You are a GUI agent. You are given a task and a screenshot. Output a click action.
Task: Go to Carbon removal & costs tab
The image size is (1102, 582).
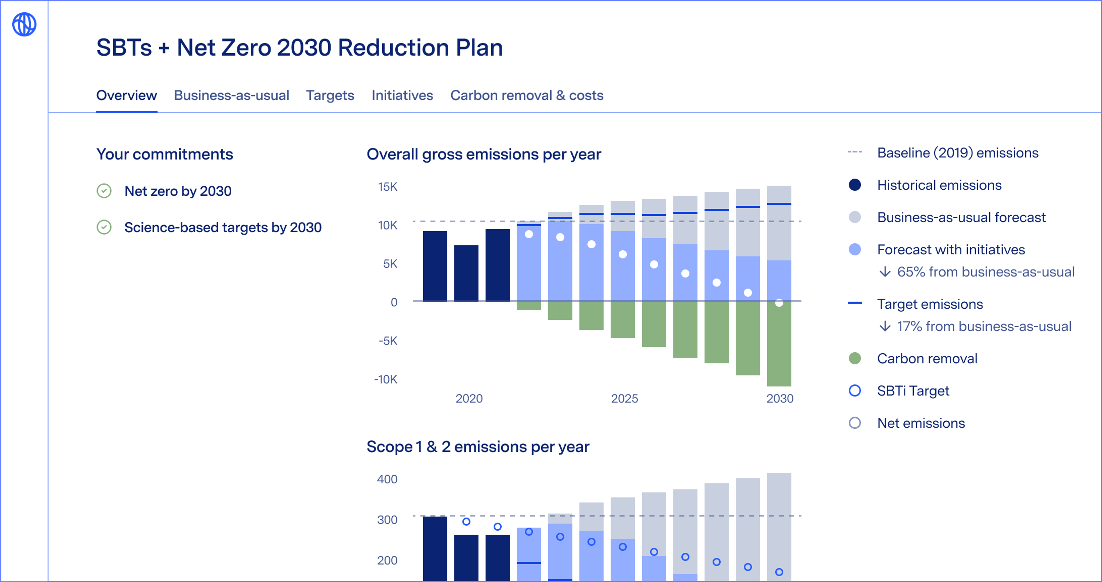pos(527,95)
